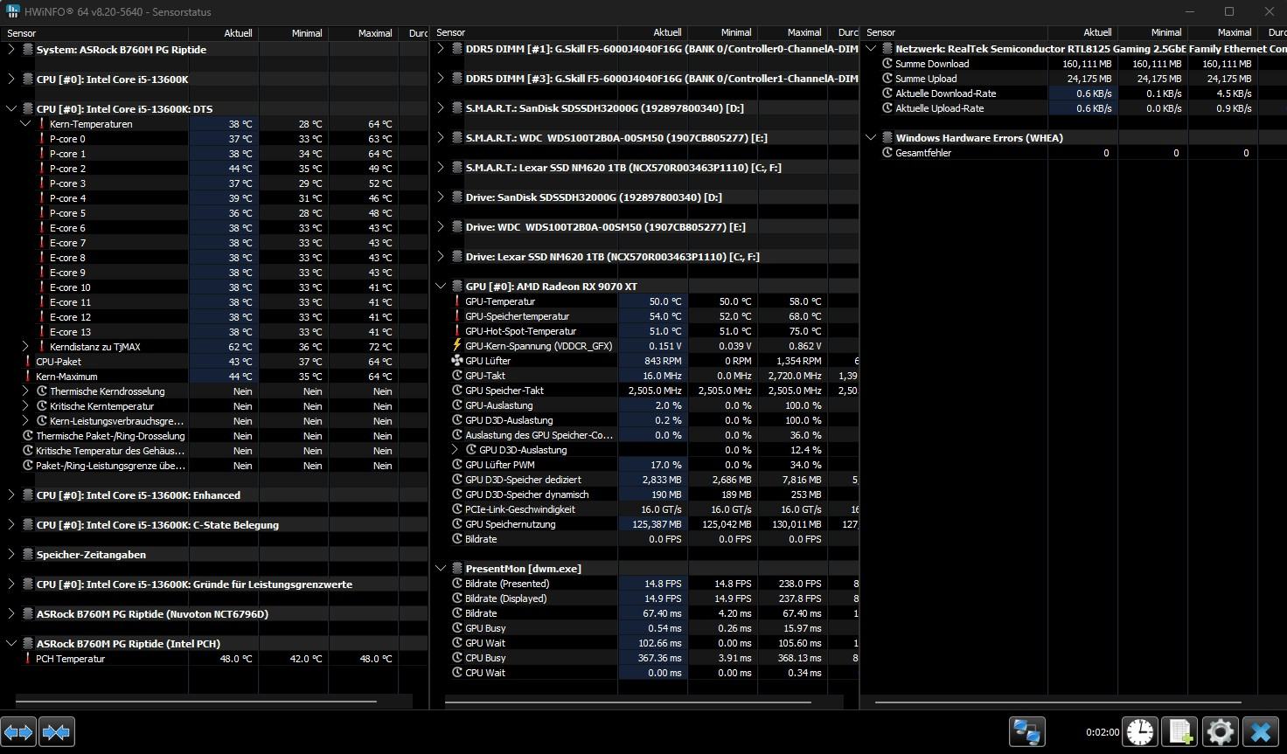Click the GPU-Takt clock icon
The width and height of the screenshot is (1287, 754).
pos(456,376)
